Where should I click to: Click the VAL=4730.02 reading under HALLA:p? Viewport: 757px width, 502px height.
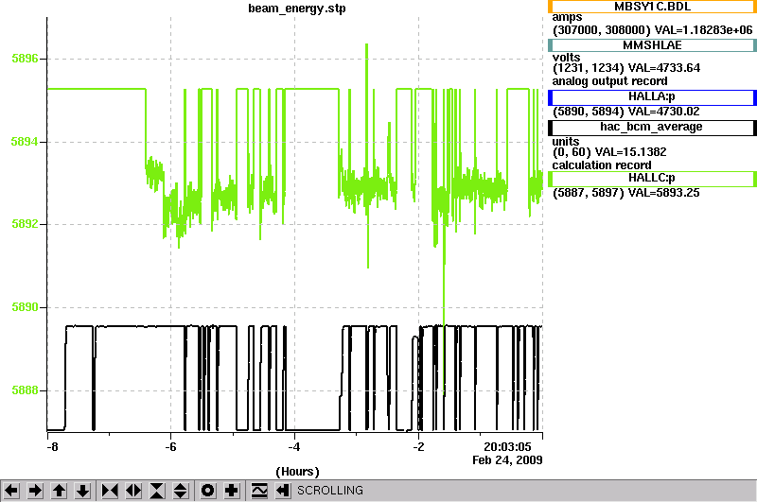click(663, 112)
